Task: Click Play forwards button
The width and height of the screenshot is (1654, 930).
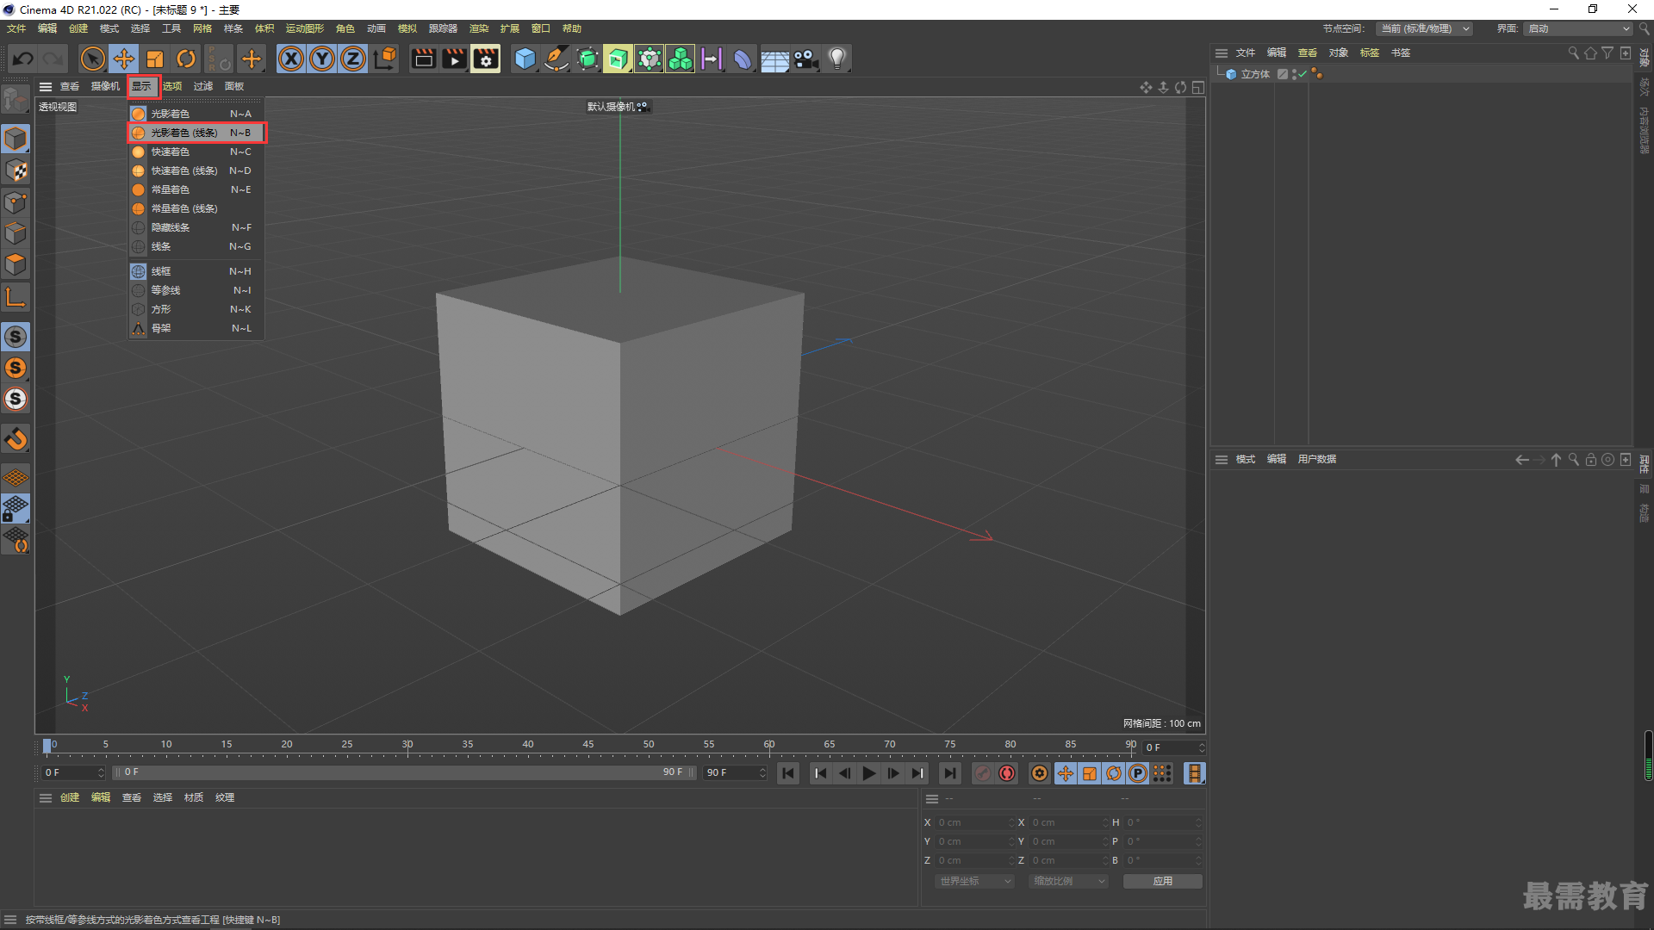Action: (868, 773)
